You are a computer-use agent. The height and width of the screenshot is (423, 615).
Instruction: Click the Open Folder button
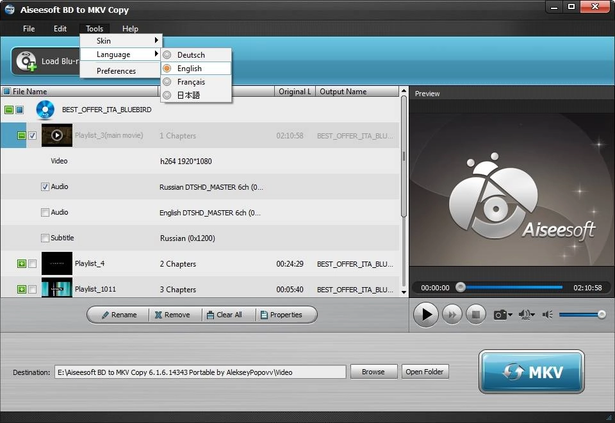click(425, 372)
